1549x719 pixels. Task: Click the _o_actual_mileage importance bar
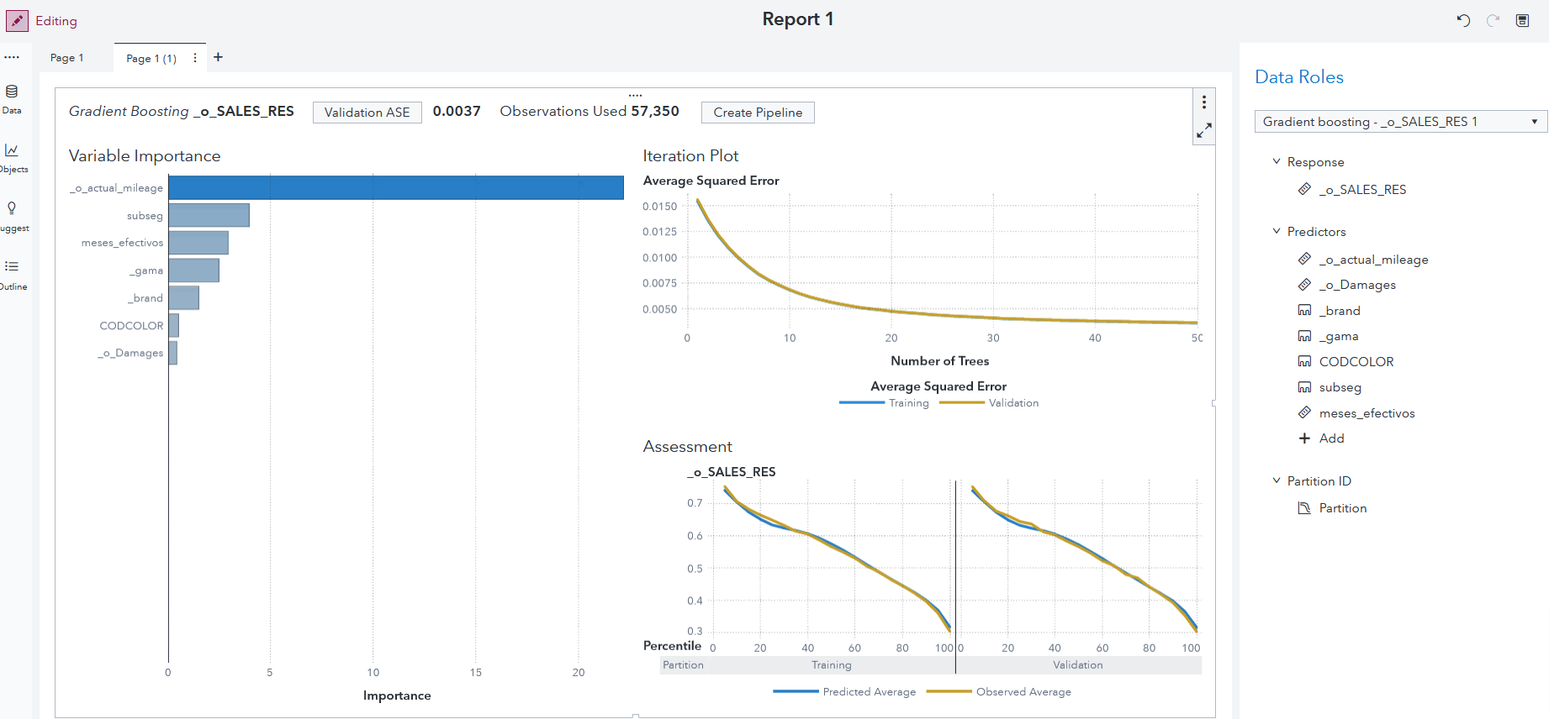[395, 187]
